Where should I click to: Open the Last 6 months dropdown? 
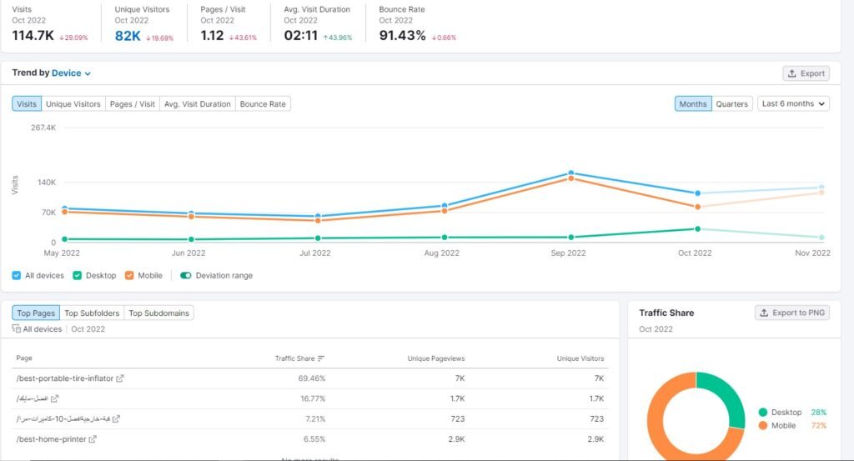point(793,104)
